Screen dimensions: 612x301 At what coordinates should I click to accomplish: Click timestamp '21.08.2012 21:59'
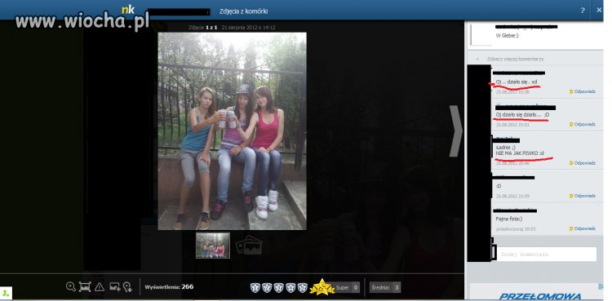coord(512,196)
